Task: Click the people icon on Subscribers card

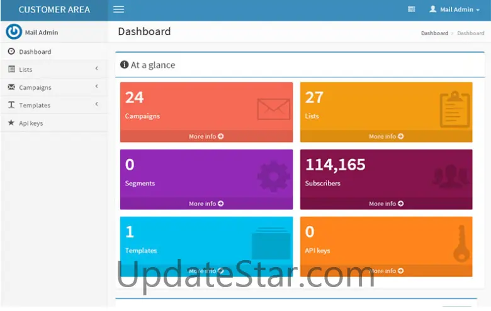Action: click(451, 177)
